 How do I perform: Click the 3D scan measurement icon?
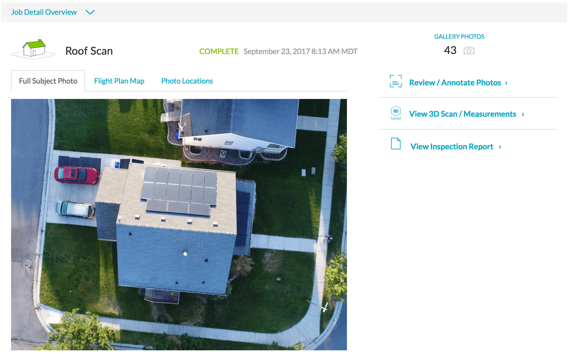click(396, 113)
